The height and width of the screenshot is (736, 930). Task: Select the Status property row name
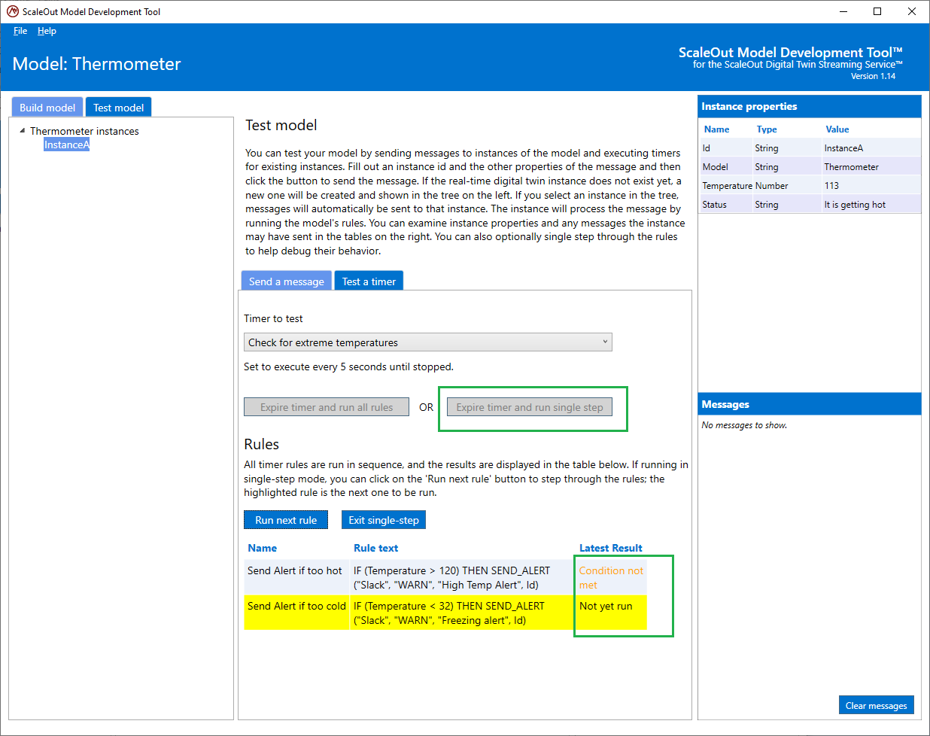[x=715, y=205]
